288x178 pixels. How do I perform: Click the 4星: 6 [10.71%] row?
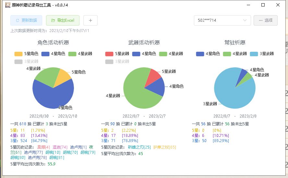pyautogui.click(x=210, y=136)
